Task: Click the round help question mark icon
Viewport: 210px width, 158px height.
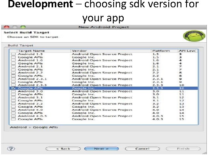Action: [11, 149]
